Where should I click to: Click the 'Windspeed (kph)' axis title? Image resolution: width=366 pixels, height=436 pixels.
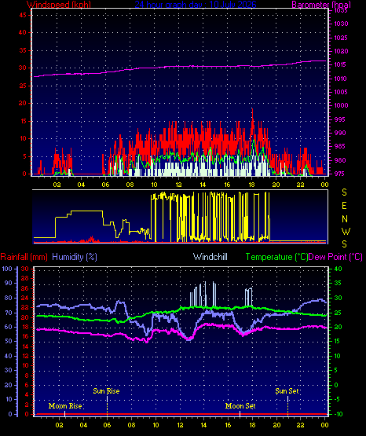[x=59, y=4]
